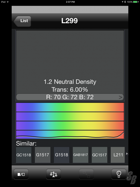Tap the spectral transmission graph
Viewport: 140px width, 187px height.
tap(70, 121)
